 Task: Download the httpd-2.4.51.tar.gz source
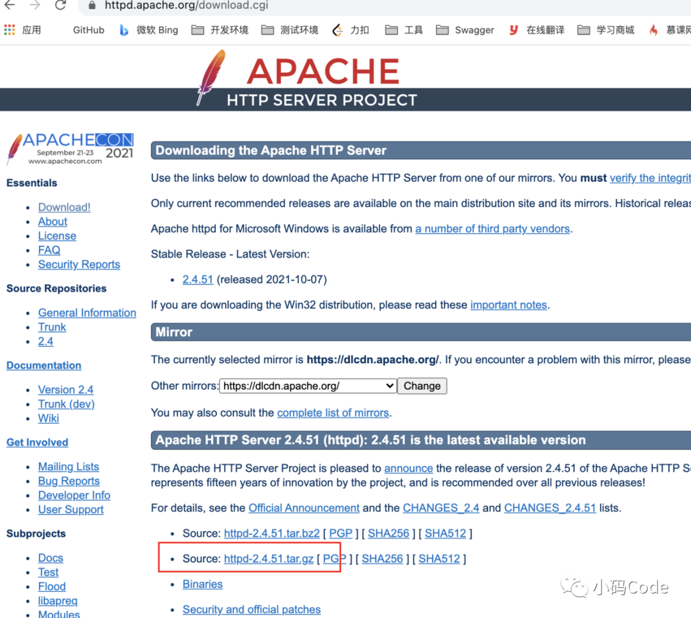[269, 558]
